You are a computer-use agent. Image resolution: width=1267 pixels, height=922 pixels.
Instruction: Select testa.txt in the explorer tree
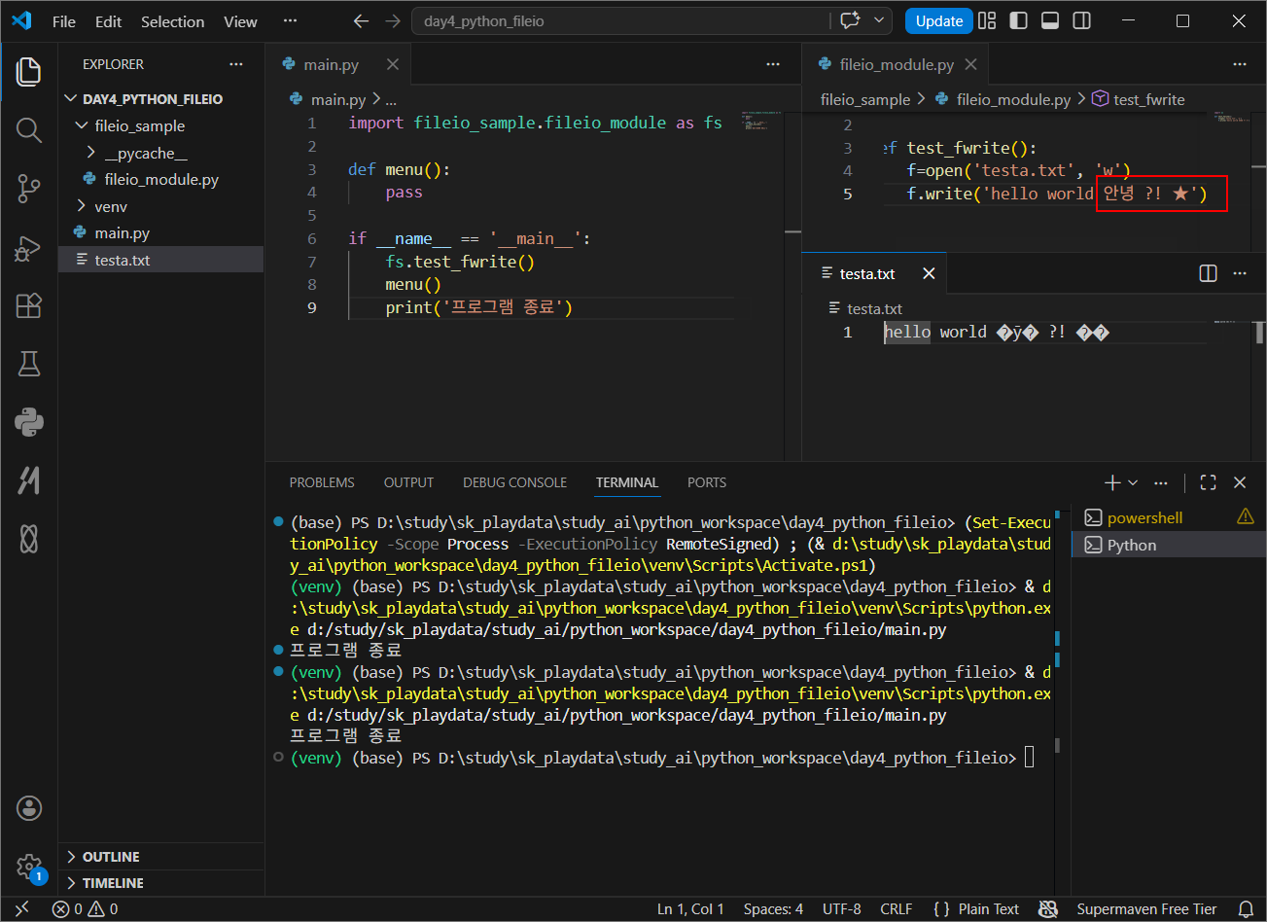[161, 260]
